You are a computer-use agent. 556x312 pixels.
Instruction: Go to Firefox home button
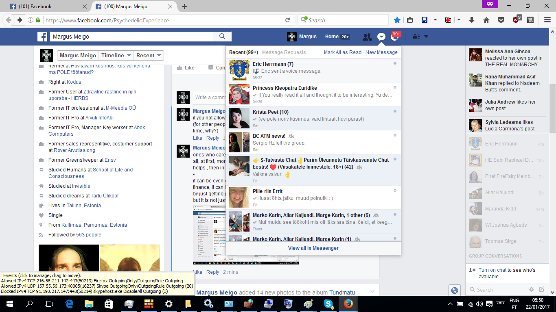486,20
